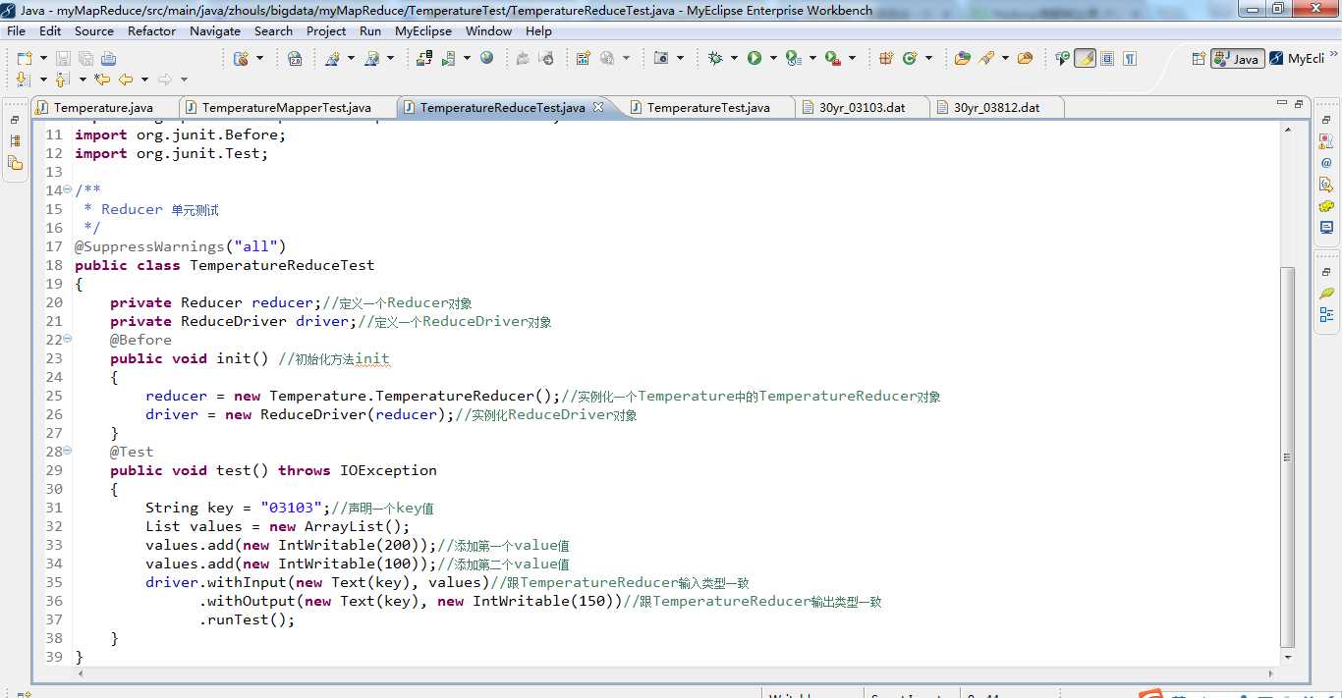Image resolution: width=1342 pixels, height=698 pixels.
Task: Open the New wizard dropdown arrow
Action: [42, 58]
